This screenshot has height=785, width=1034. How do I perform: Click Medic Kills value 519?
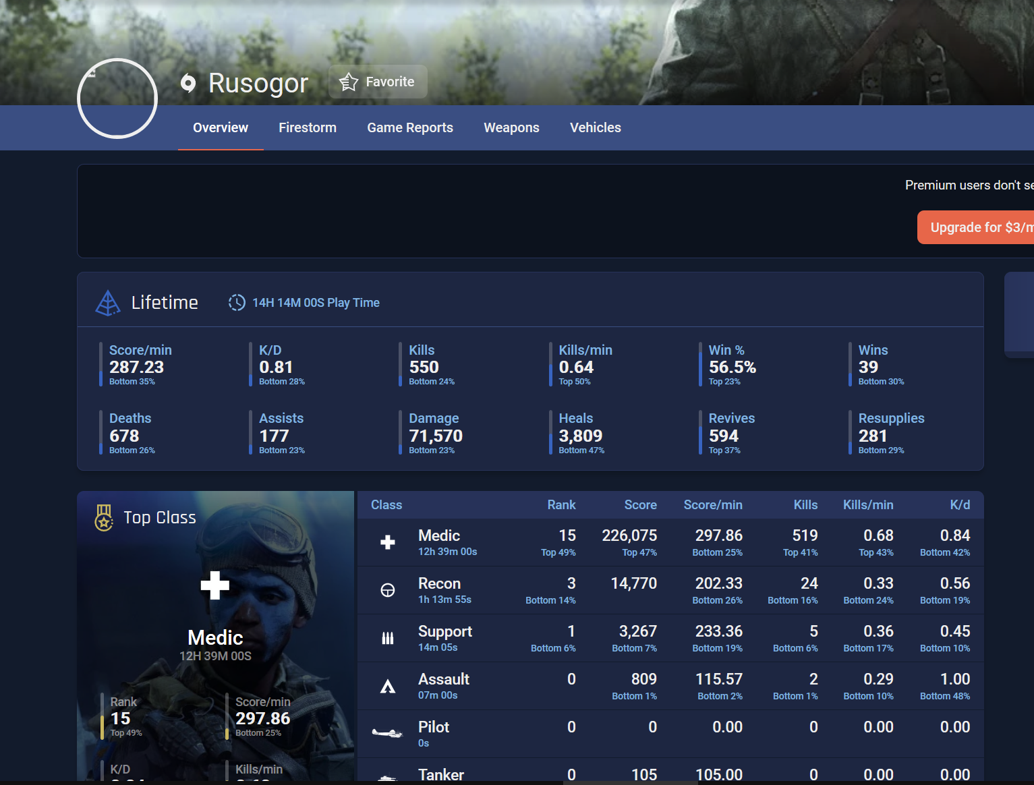coord(805,535)
